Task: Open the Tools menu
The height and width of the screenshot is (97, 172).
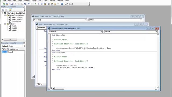Action: [x=45, y=1]
